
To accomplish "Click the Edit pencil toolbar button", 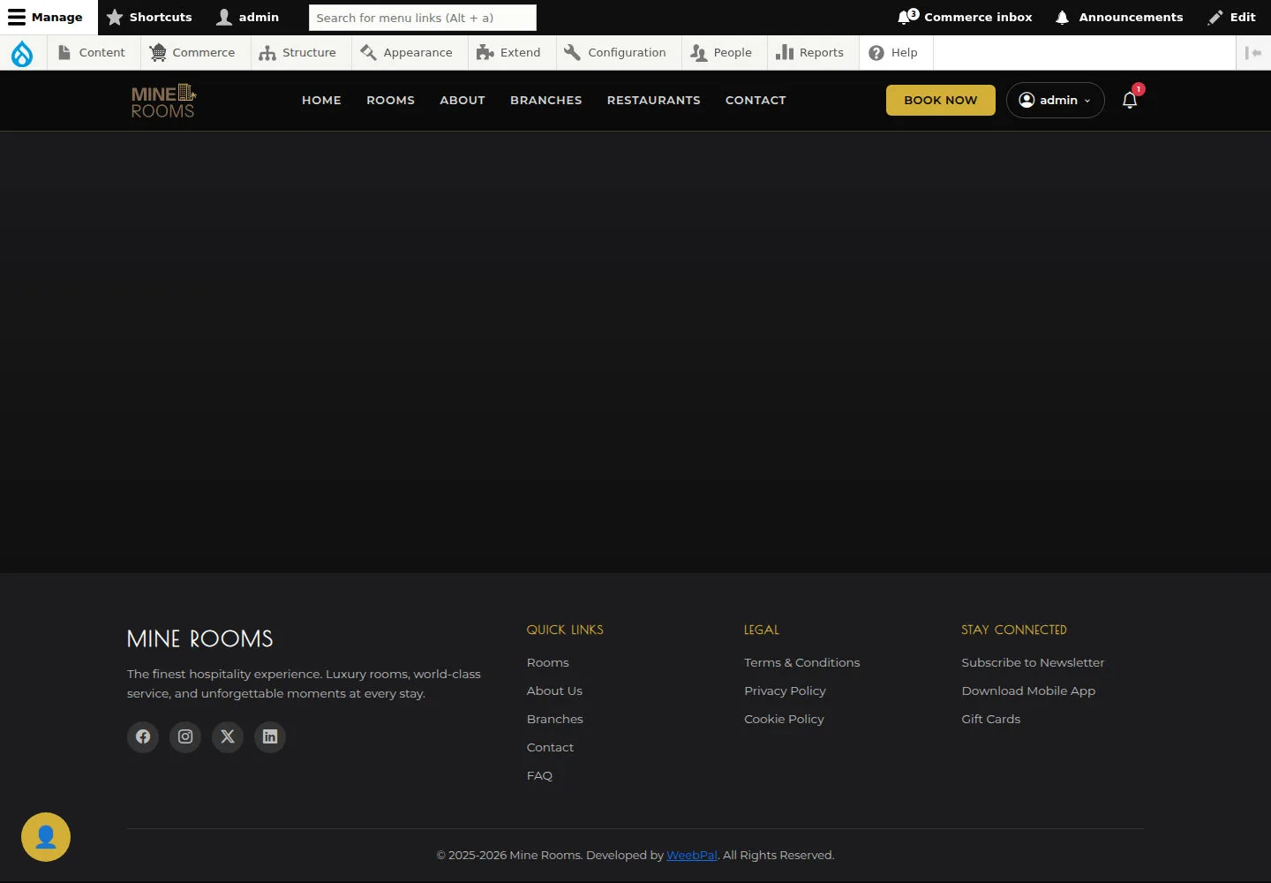I will [x=1231, y=17].
